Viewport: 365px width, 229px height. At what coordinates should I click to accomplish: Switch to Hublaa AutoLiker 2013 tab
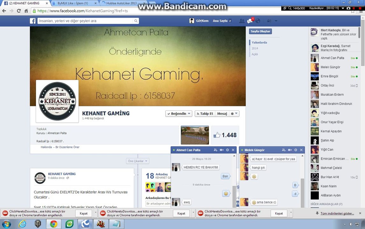[x=122, y=3]
